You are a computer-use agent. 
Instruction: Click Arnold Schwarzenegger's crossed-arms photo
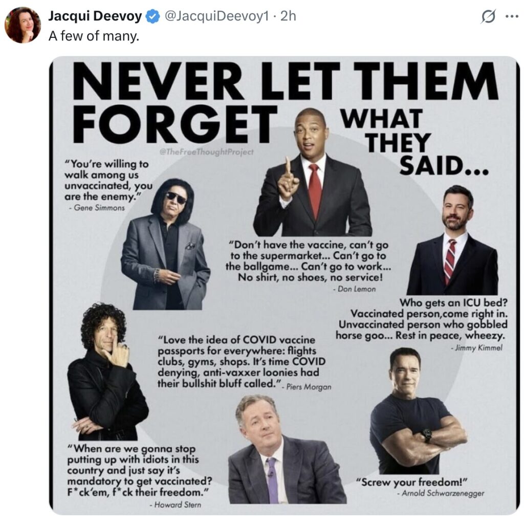pyautogui.click(x=419, y=411)
